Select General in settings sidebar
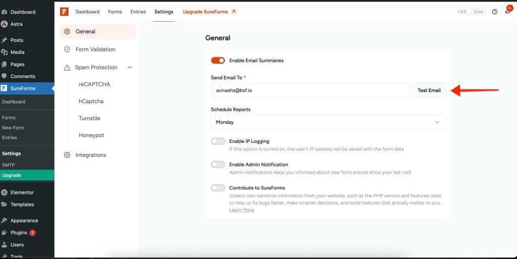This screenshot has height=259, width=517. click(x=98, y=32)
